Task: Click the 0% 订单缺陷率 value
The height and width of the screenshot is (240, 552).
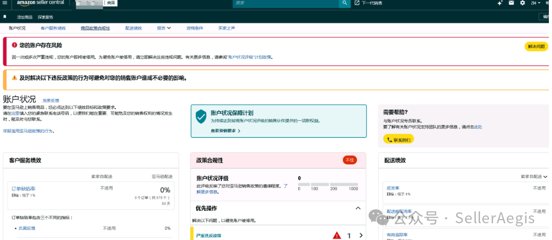Action: (x=165, y=190)
